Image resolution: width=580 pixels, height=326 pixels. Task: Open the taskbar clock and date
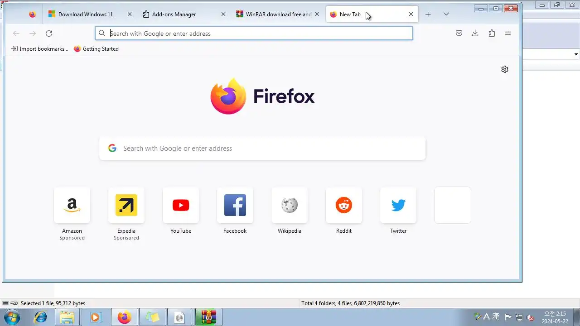point(555,317)
